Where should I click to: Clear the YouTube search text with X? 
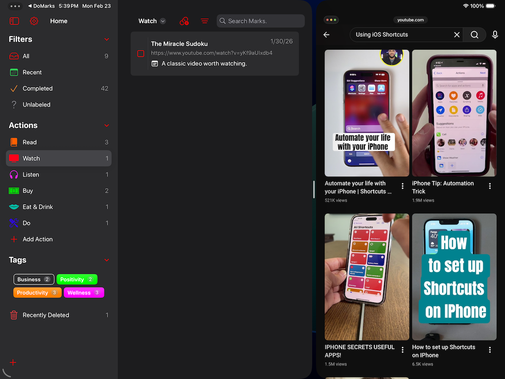(457, 35)
